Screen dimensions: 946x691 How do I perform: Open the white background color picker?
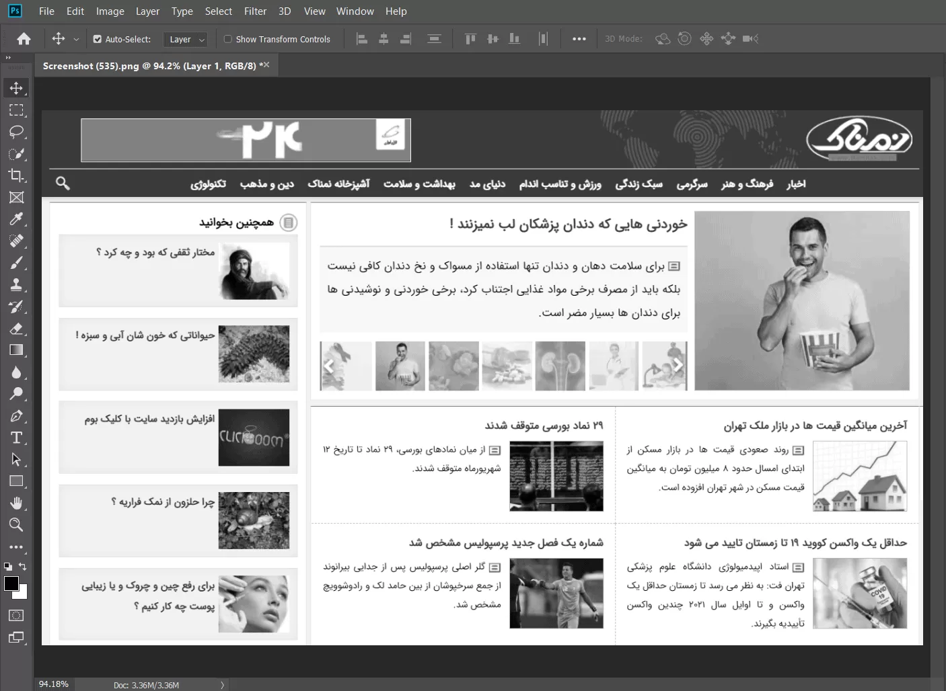pos(23,594)
